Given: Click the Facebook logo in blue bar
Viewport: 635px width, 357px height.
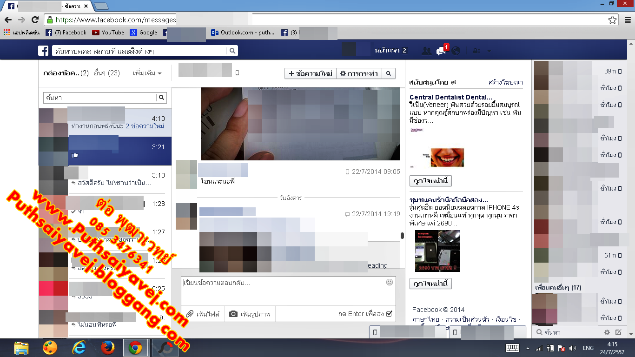Looking at the screenshot, I should tap(43, 51).
